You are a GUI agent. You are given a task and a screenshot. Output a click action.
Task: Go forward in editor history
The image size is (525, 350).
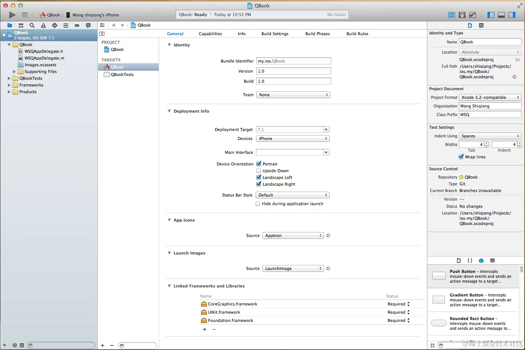(x=122, y=25)
